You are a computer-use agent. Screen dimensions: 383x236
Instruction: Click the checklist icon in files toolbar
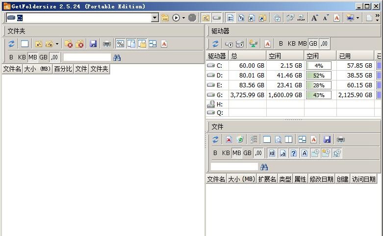click(254, 139)
